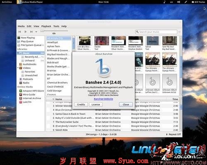
Task: Collapse the Videos tree
Action: click(x=18, y=68)
